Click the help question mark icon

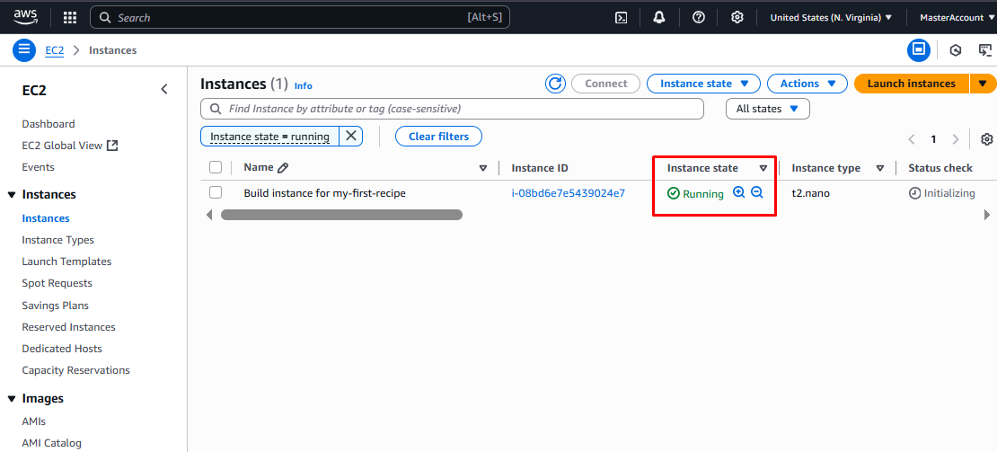click(x=699, y=17)
